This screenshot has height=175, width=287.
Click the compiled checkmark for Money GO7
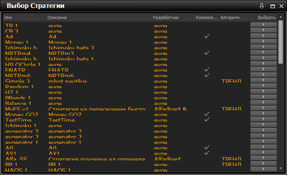tap(206, 114)
